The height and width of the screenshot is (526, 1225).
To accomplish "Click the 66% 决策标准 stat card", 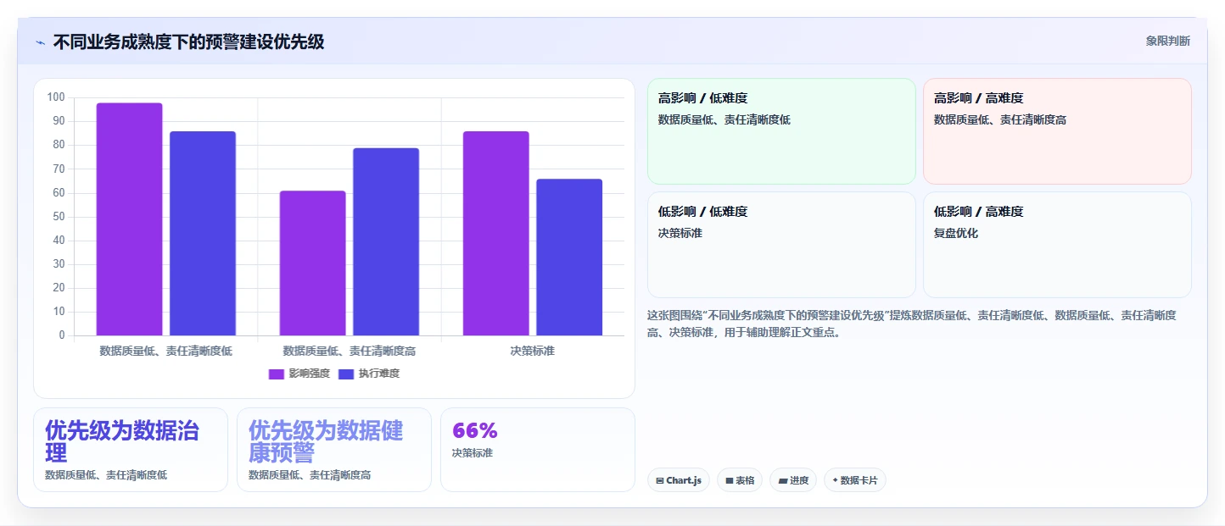I will pos(538,450).
